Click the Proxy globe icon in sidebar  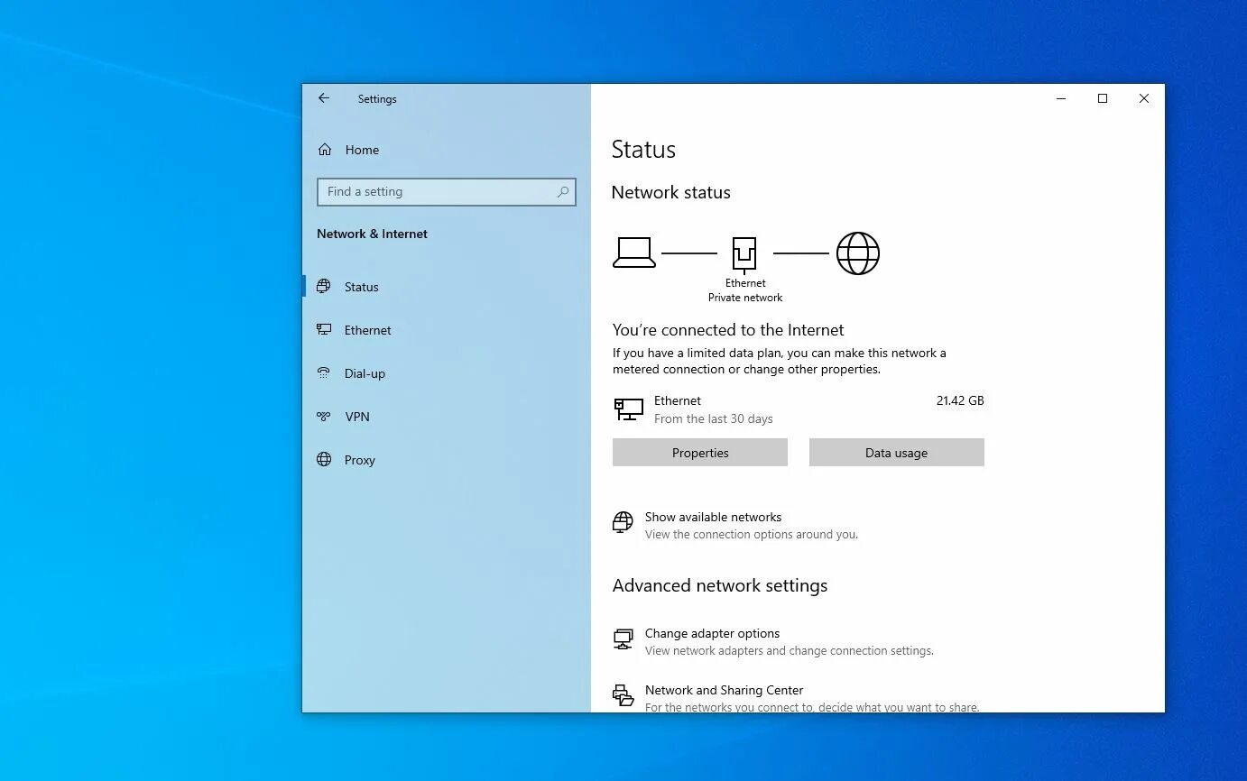[324, 459]
